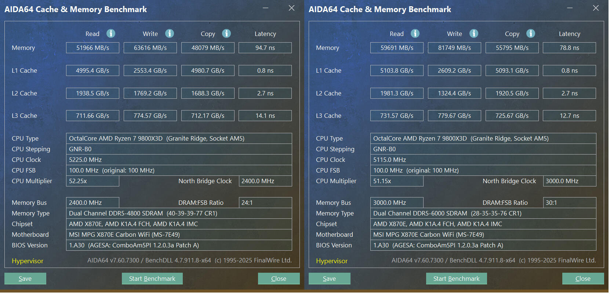Click CPU Clock field showing 5225.0 MHz
Image resolution: width=610 pixels, height=294 pixels.
179,160
